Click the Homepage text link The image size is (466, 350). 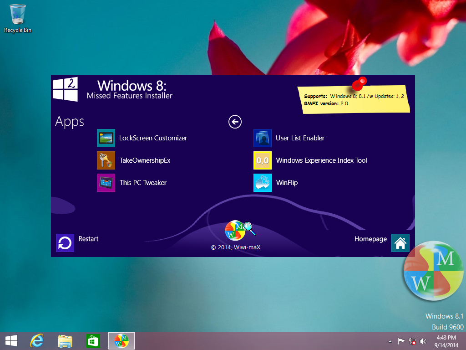coord(370,239)
